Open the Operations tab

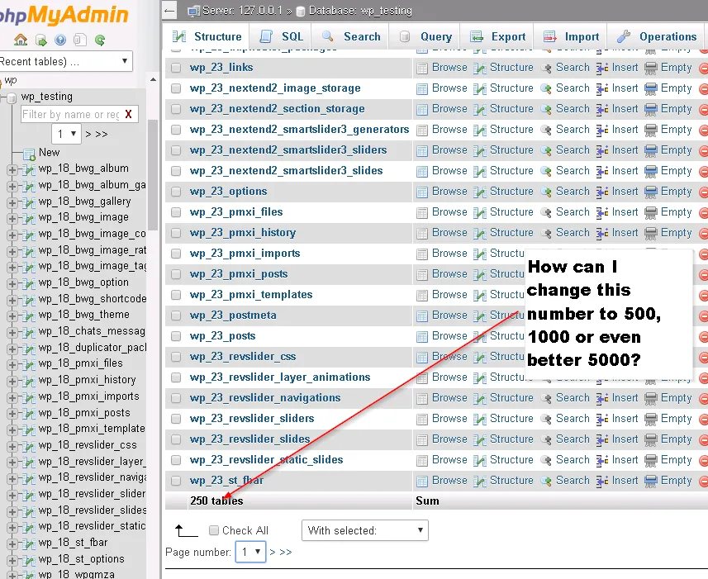coord(657,36)
